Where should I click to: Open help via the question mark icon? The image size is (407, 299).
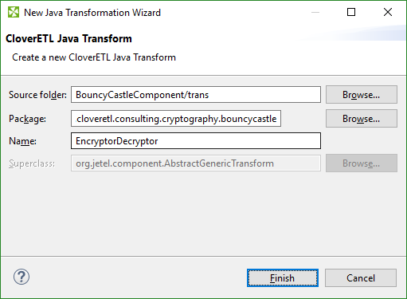pos(22,277)
